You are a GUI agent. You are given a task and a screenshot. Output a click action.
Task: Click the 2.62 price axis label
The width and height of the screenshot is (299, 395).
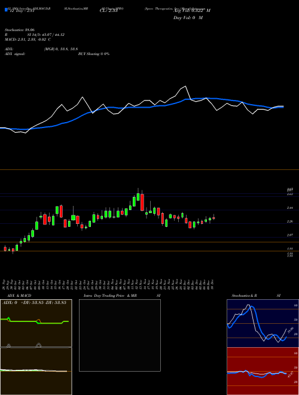pos(290,195)
